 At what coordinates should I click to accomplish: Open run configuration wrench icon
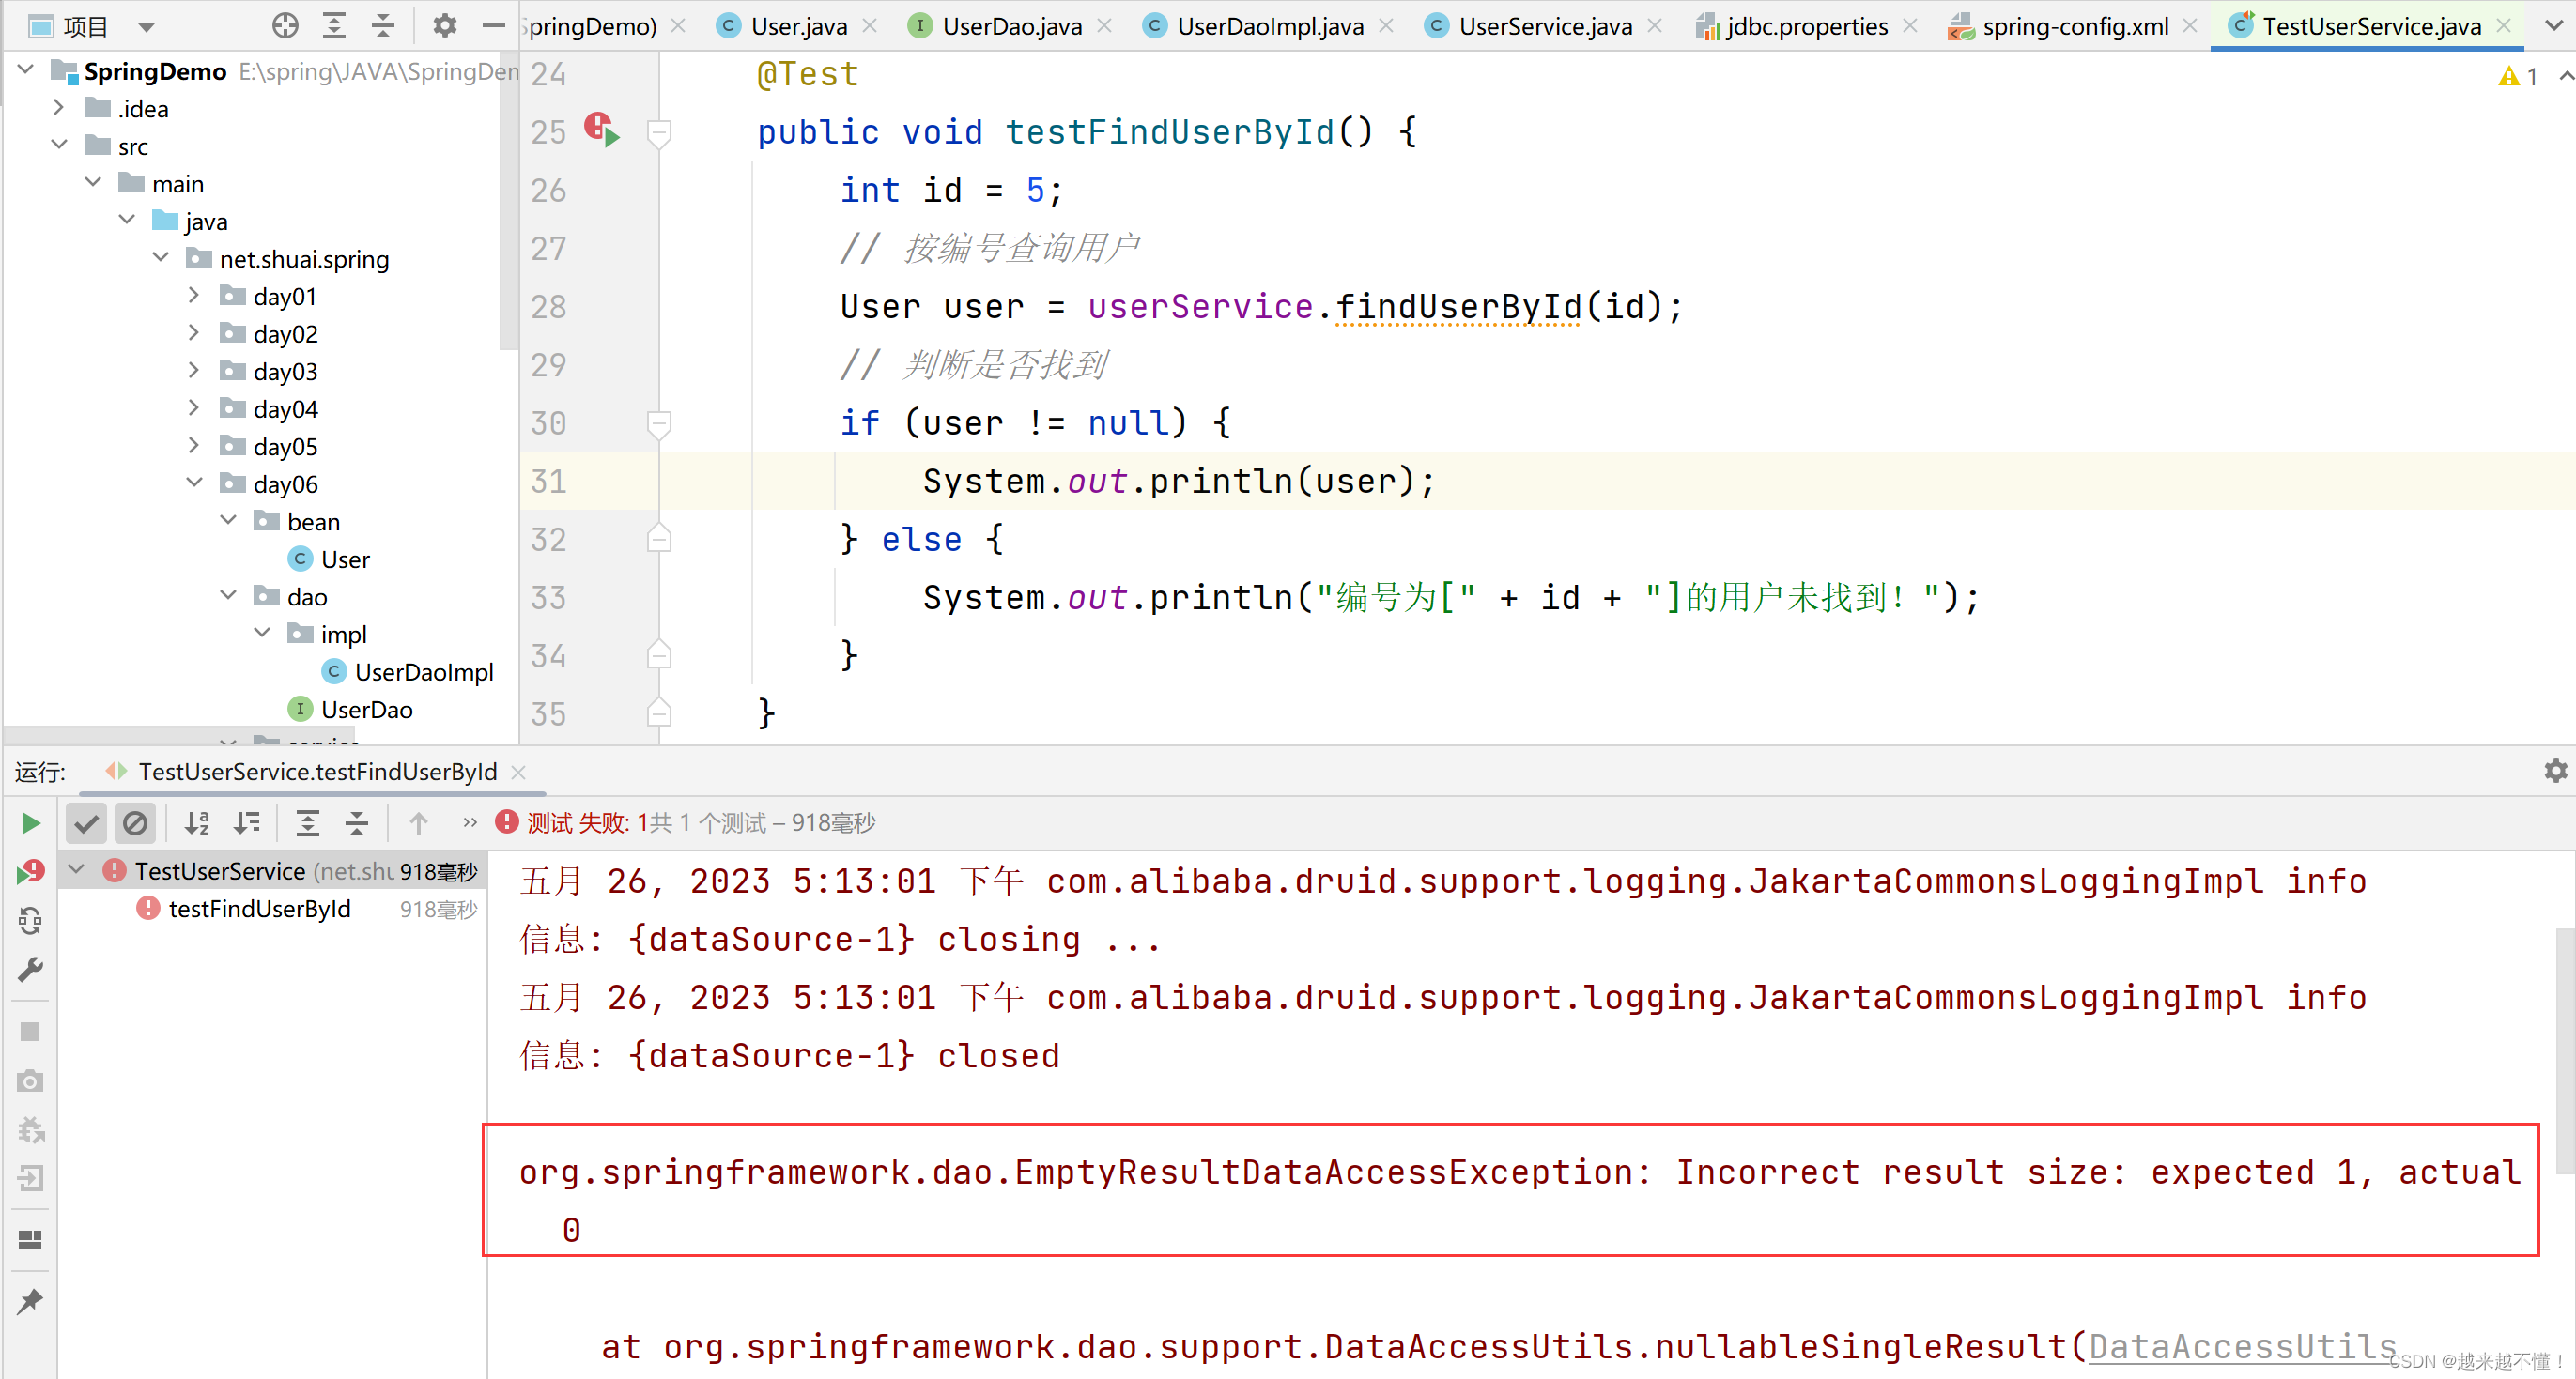point(31,971)
